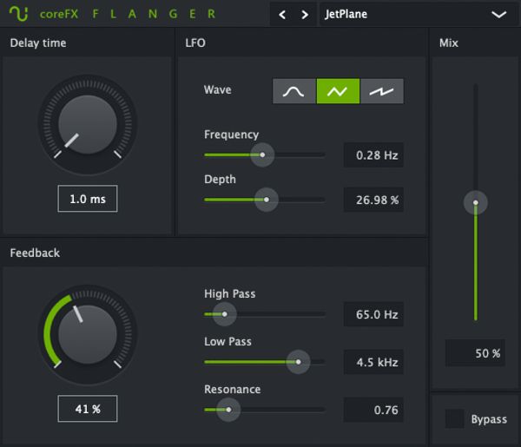Go to the previous preset arrow

(x=284, y=15)
